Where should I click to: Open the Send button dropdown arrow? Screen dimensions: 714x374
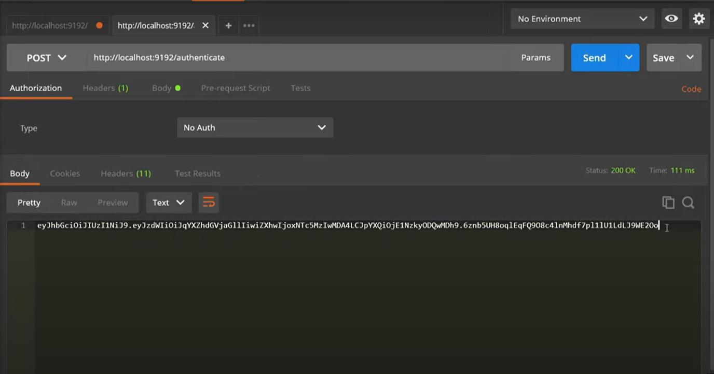click(628, 57)
